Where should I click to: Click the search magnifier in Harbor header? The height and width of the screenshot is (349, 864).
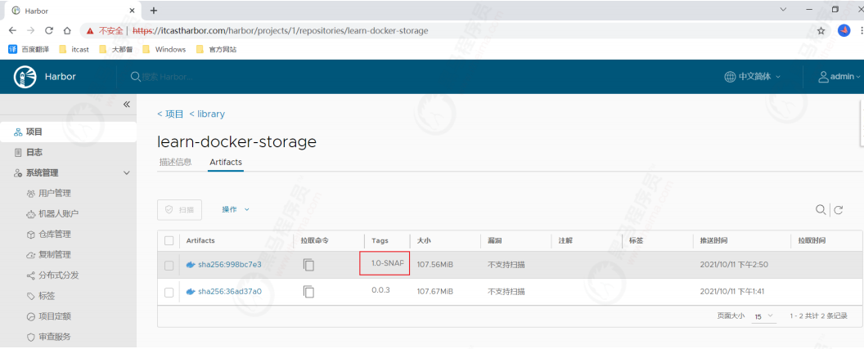point(135,77)
